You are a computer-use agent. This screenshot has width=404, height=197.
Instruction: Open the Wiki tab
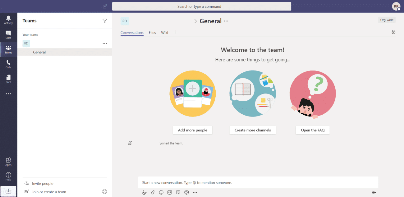tap(164, 32)
